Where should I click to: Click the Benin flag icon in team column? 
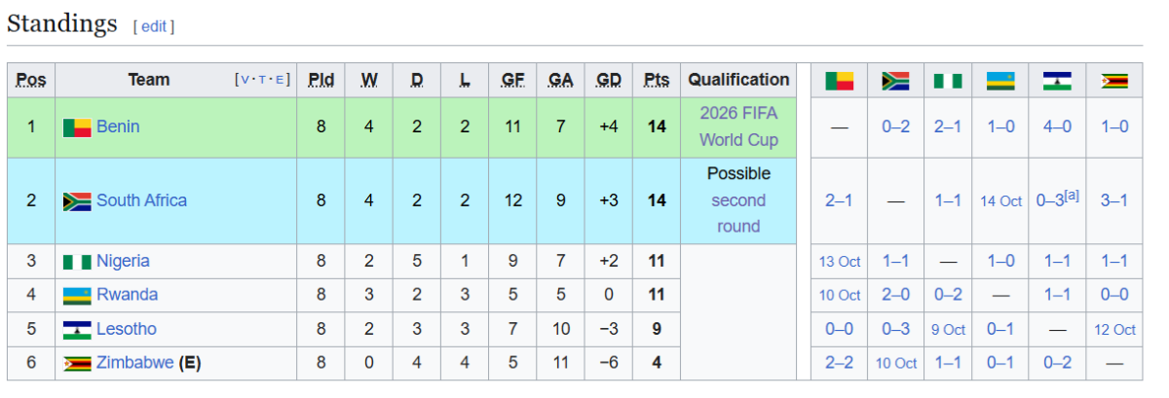[x=77, y=127]
